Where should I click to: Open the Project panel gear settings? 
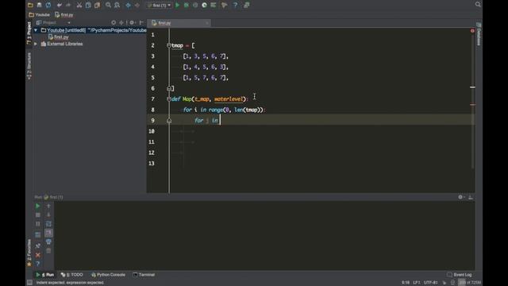coord(132,23)
